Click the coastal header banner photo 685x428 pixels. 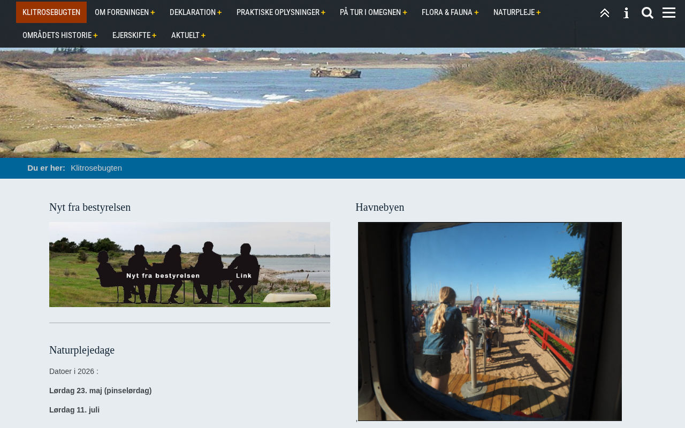tap(342, 103)
